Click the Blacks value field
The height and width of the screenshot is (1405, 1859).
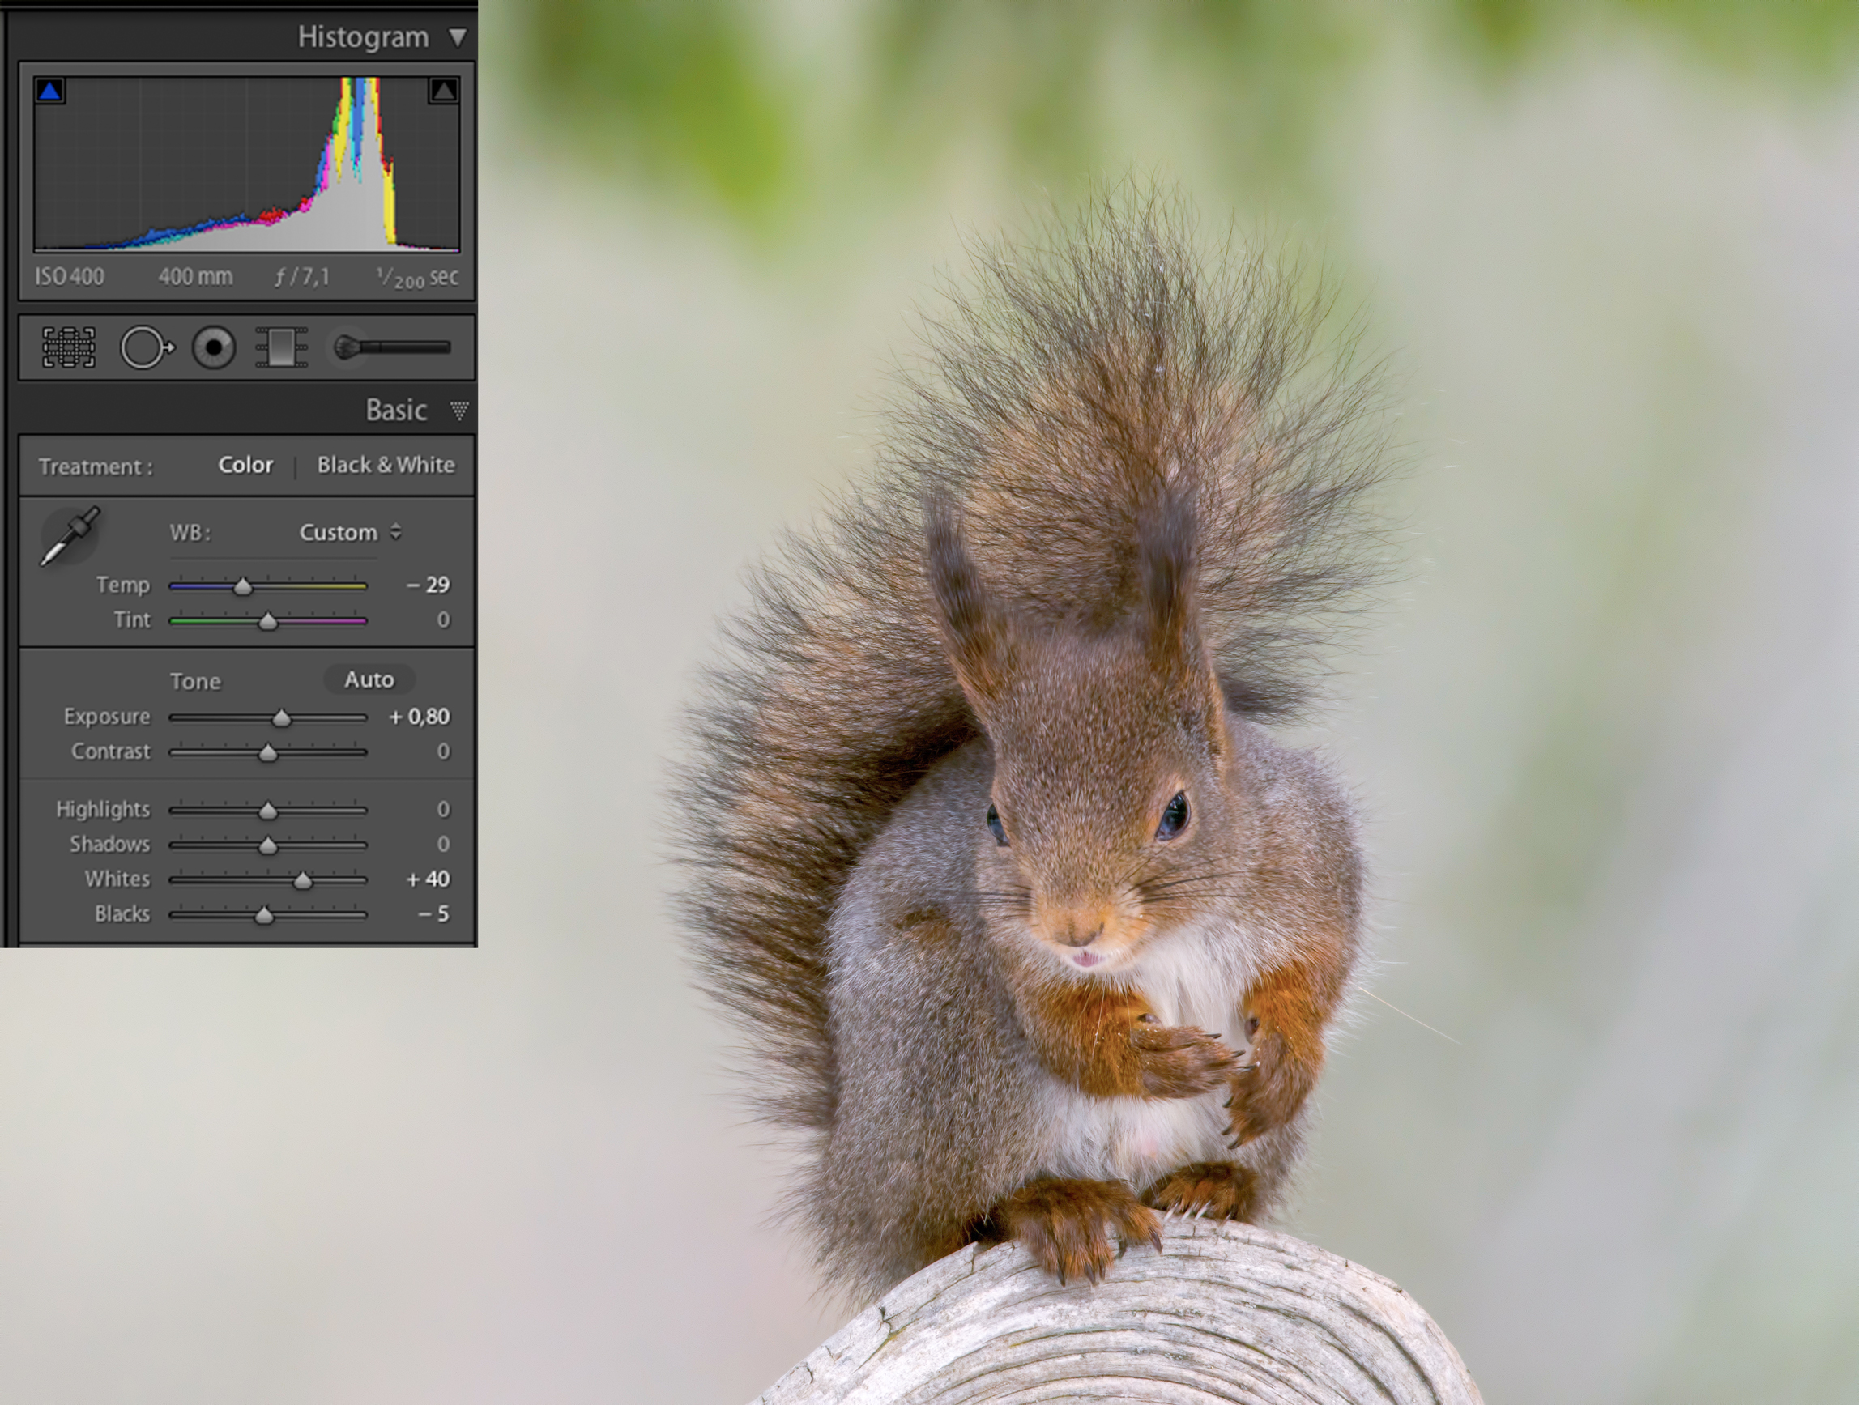[433, 913]
